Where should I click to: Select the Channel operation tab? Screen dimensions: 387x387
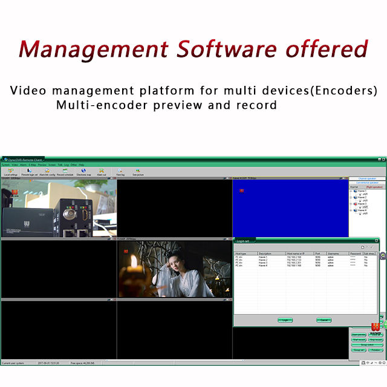(367, 178)
